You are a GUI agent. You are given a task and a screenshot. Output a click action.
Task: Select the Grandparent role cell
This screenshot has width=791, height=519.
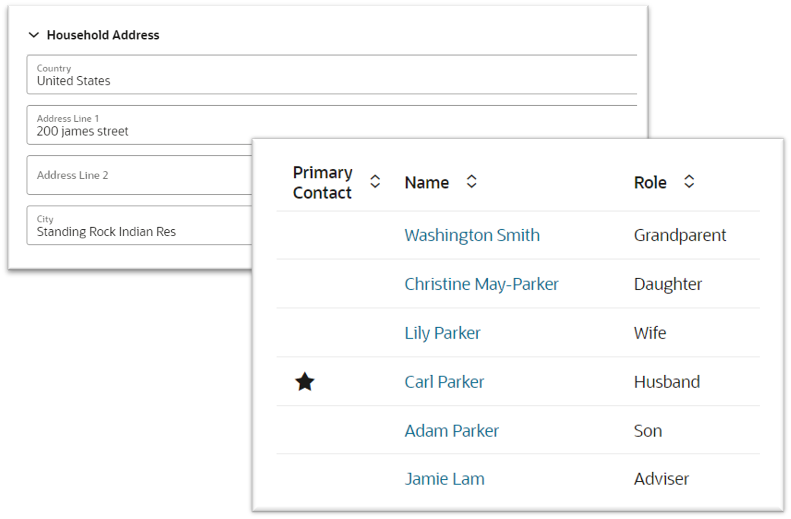click(x=680, y=235)
